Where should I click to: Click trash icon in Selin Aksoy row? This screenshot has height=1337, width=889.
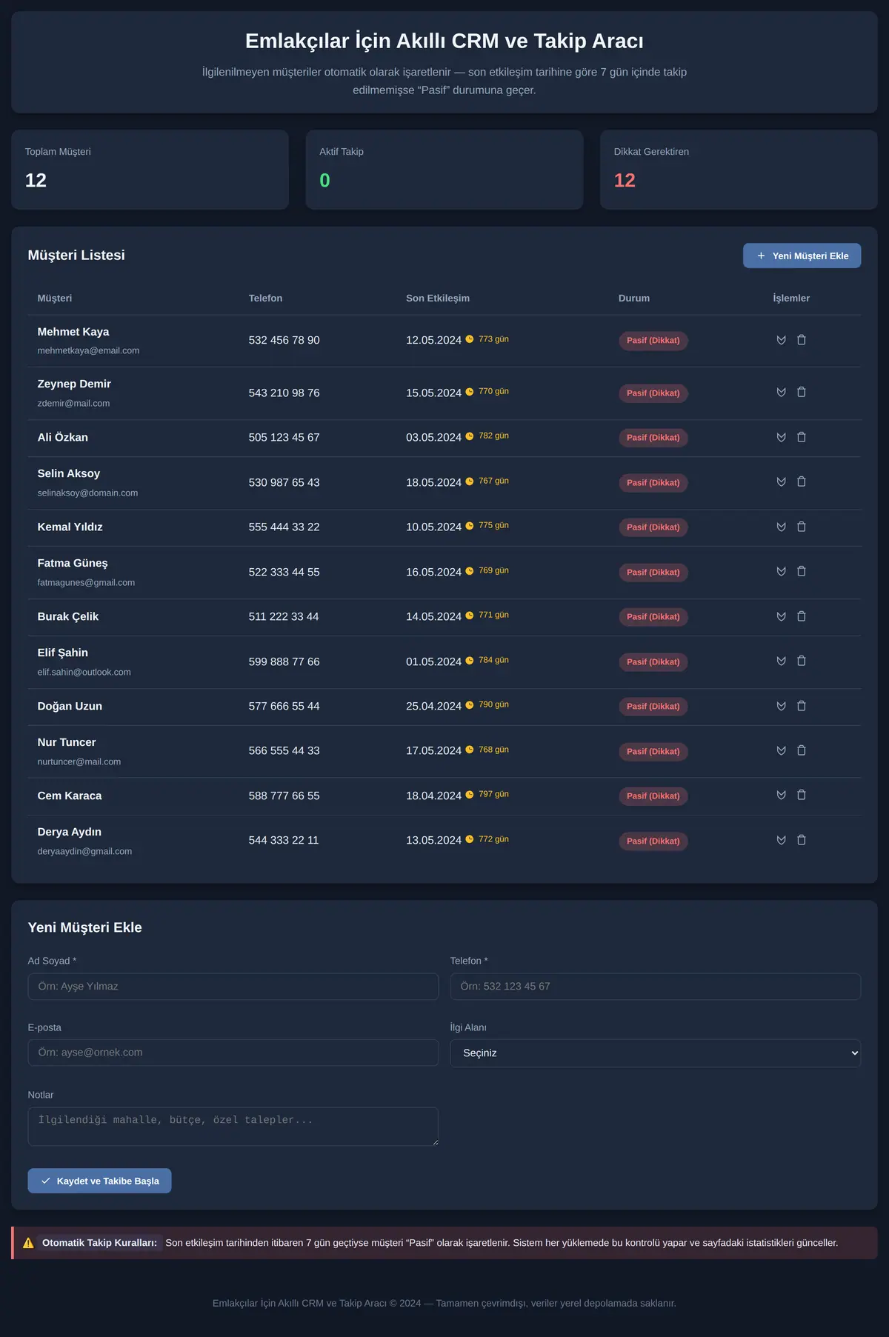pyautogui.click(x=802, y=481)
